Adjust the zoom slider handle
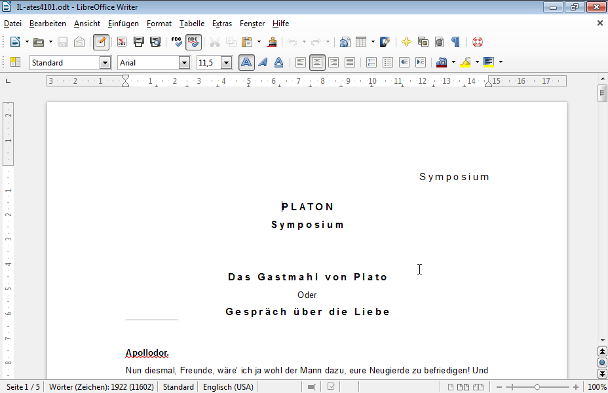608x393 pixels. click(x=537, y=387)
